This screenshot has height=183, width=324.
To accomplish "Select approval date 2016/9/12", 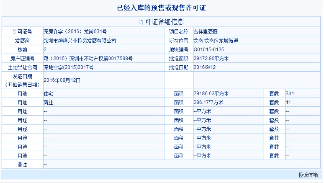I will coord(204,67).
